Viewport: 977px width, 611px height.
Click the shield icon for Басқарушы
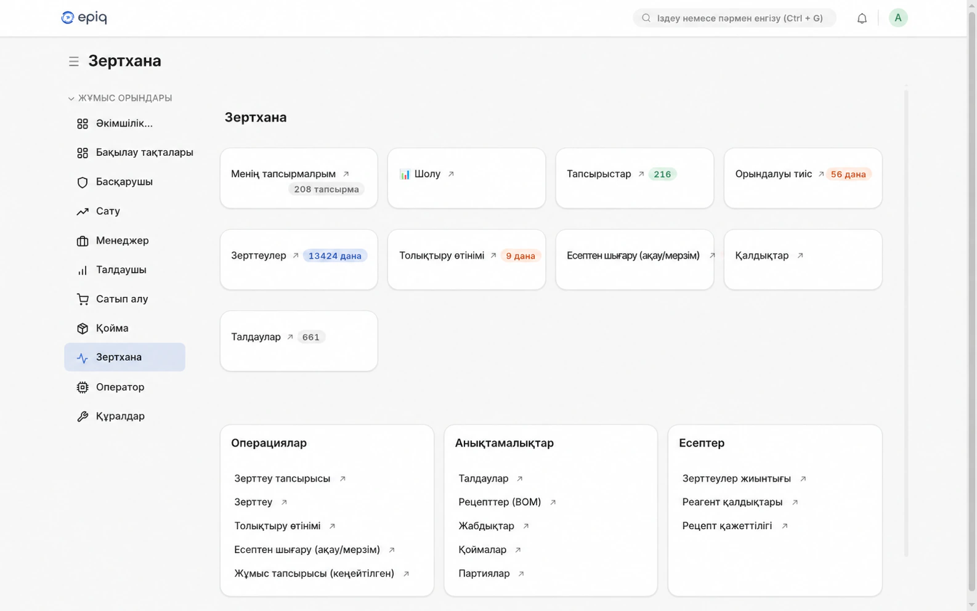[x=83, y=182]
